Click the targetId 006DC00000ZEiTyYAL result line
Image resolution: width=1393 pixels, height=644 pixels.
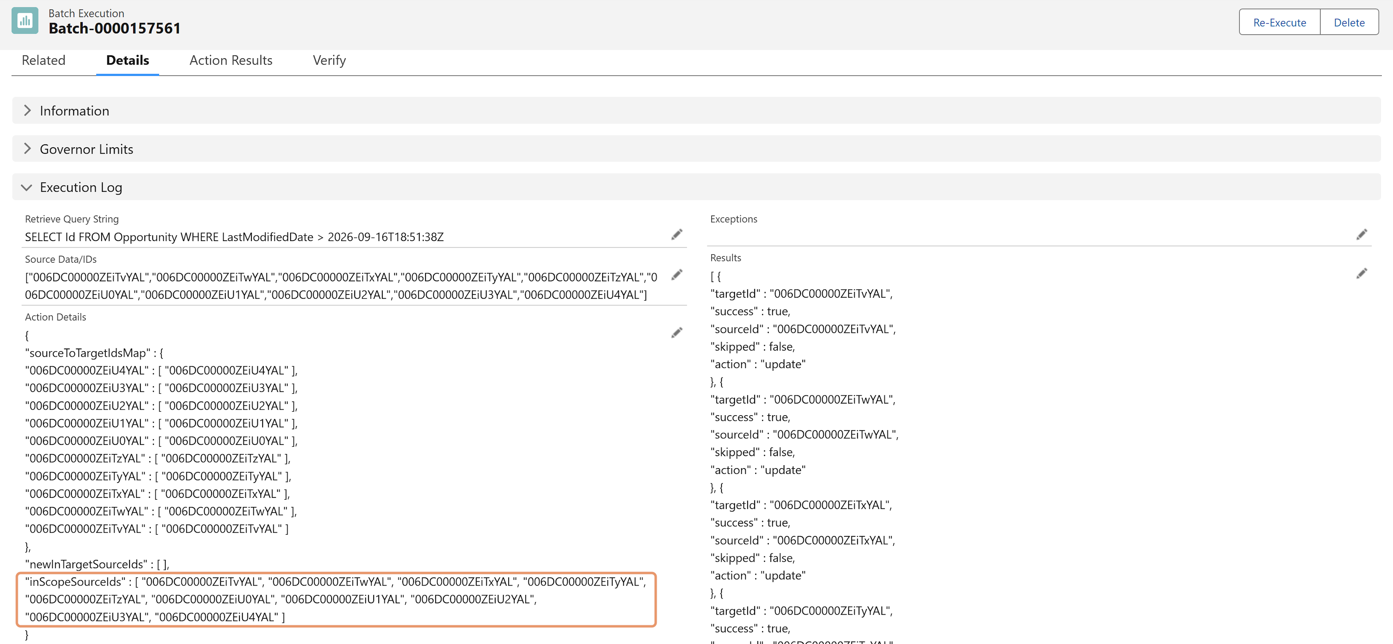tap(801, 611)
